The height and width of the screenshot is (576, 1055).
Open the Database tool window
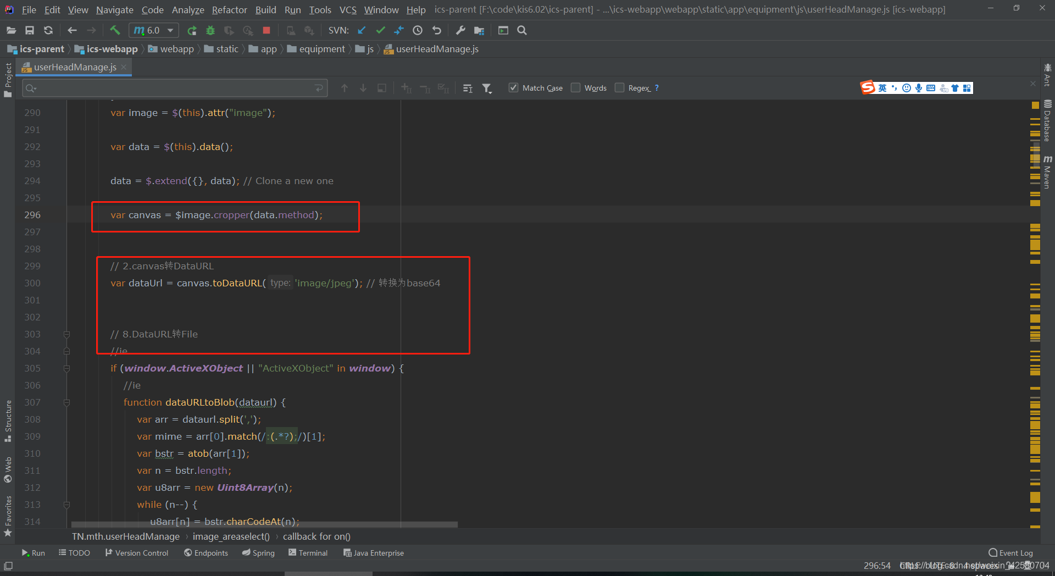pyautogui.click(x=1047, y=120)
